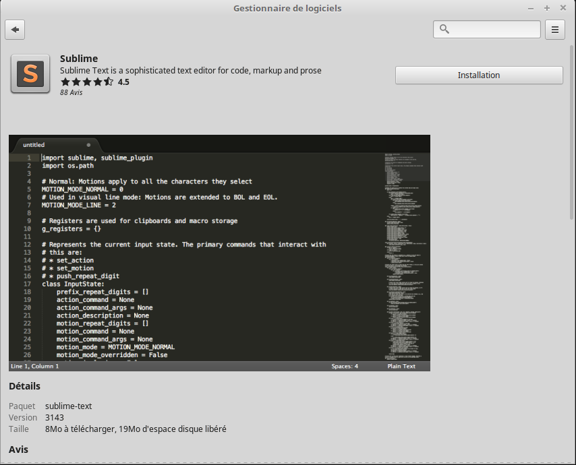The image size is (576, 465).
Task: Click the Sublime app icon
Action: click(x=30, y=73)
